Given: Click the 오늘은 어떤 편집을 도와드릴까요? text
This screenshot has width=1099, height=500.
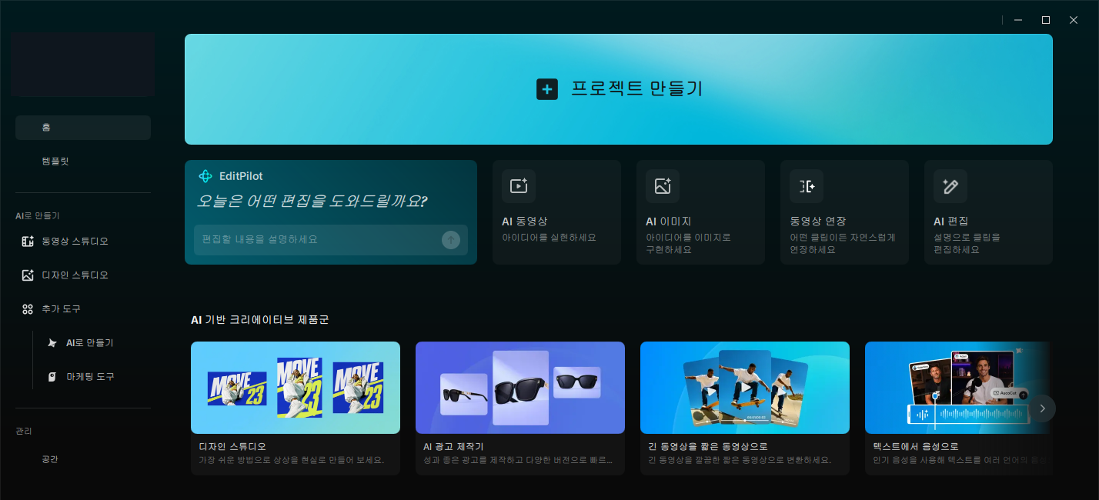Looking at the screenshot, I should (312, 202).
